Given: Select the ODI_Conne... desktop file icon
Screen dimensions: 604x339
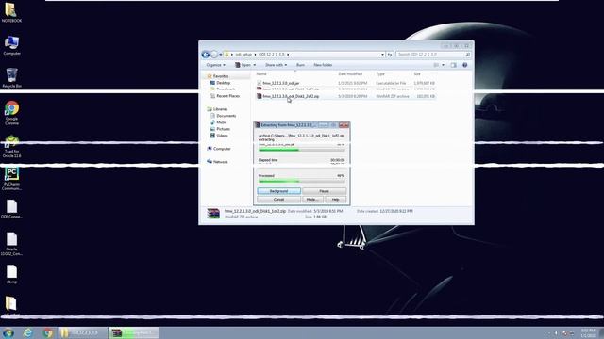Looking at the screenshot, I should pyautogui.click(x=11, y=209).
